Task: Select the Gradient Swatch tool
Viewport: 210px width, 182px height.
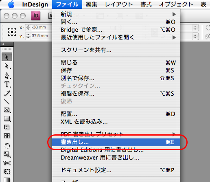Action: click(x=7, y=180)
